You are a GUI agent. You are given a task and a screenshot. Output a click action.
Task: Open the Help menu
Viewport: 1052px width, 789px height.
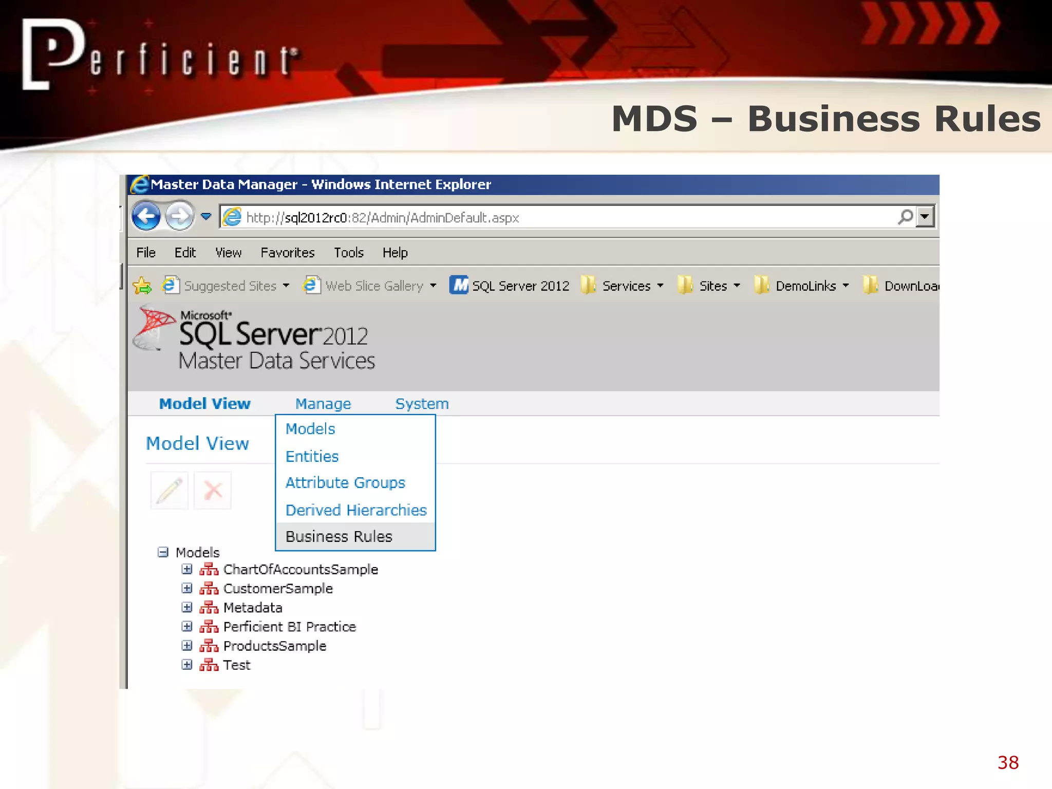pyautogui.click(x=395, y=253)
